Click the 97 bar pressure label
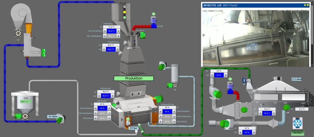 (x=134, y=128)
